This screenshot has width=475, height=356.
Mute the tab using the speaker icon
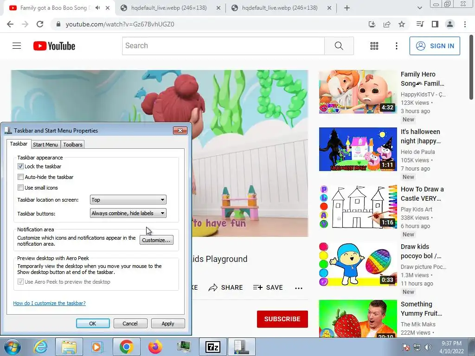pos(97,8)
